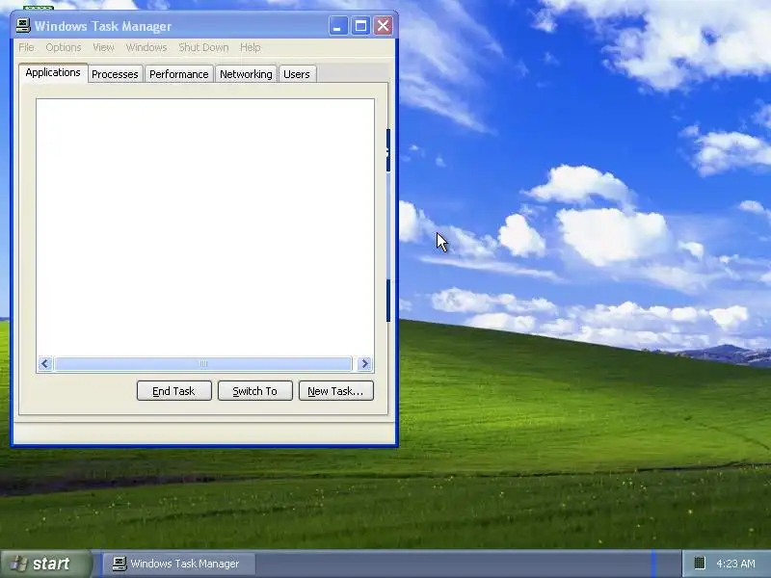Switch to the Networking tab

[246, 74]
